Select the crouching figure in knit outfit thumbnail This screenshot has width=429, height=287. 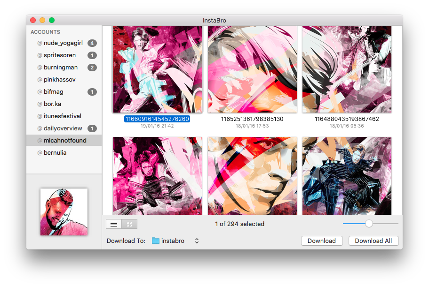(157, 176)
